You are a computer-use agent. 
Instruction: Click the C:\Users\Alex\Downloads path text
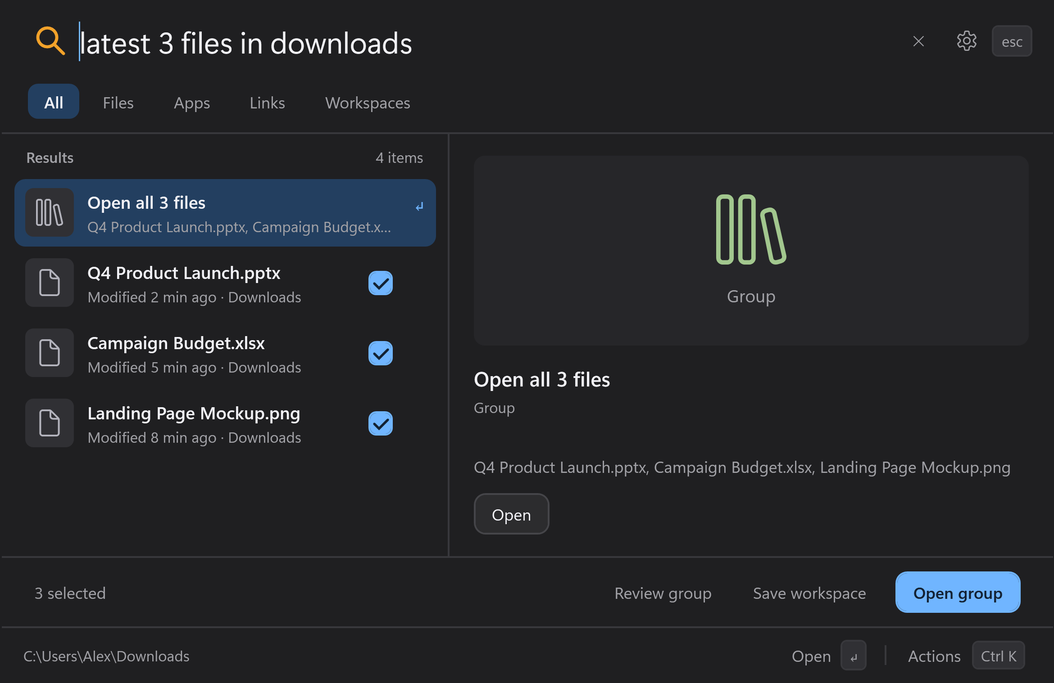[106, 656]
